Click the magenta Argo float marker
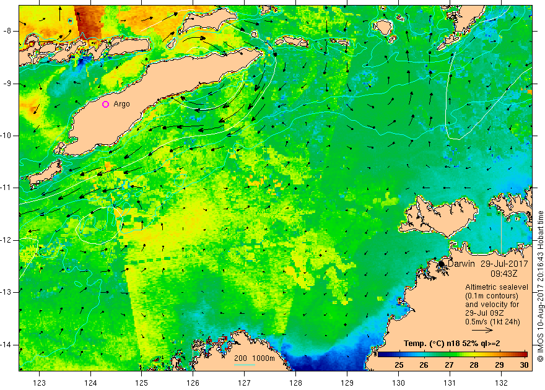 (106, 104)
